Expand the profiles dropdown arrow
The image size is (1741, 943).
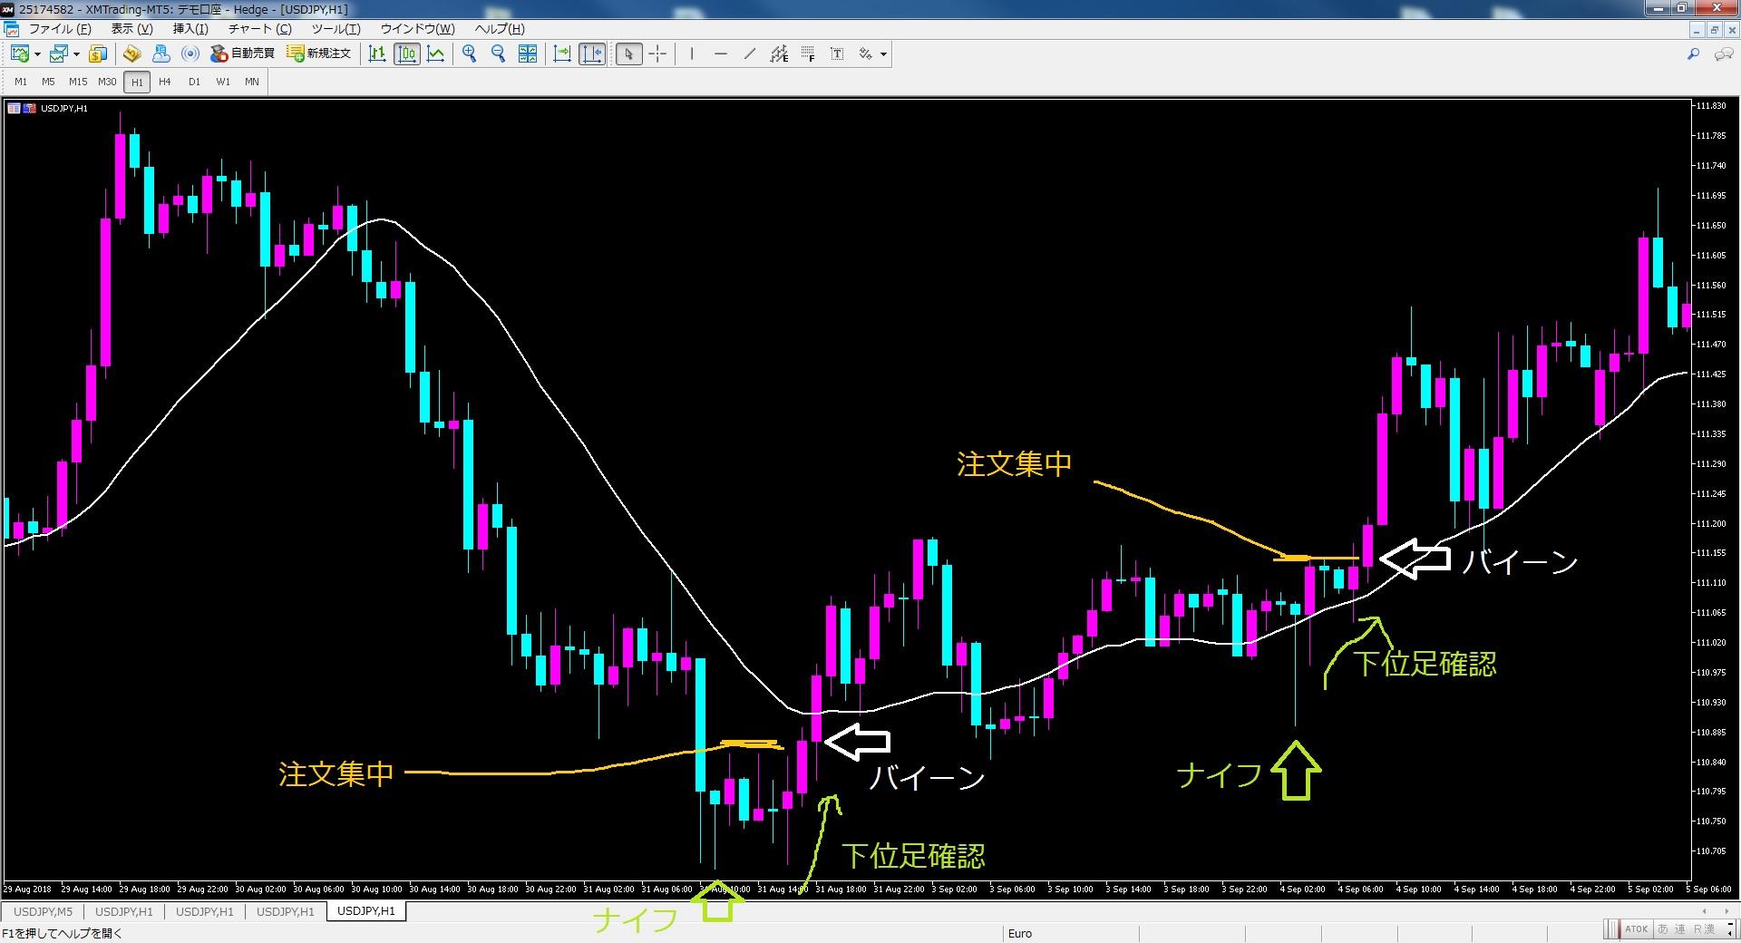coord(76,54)
